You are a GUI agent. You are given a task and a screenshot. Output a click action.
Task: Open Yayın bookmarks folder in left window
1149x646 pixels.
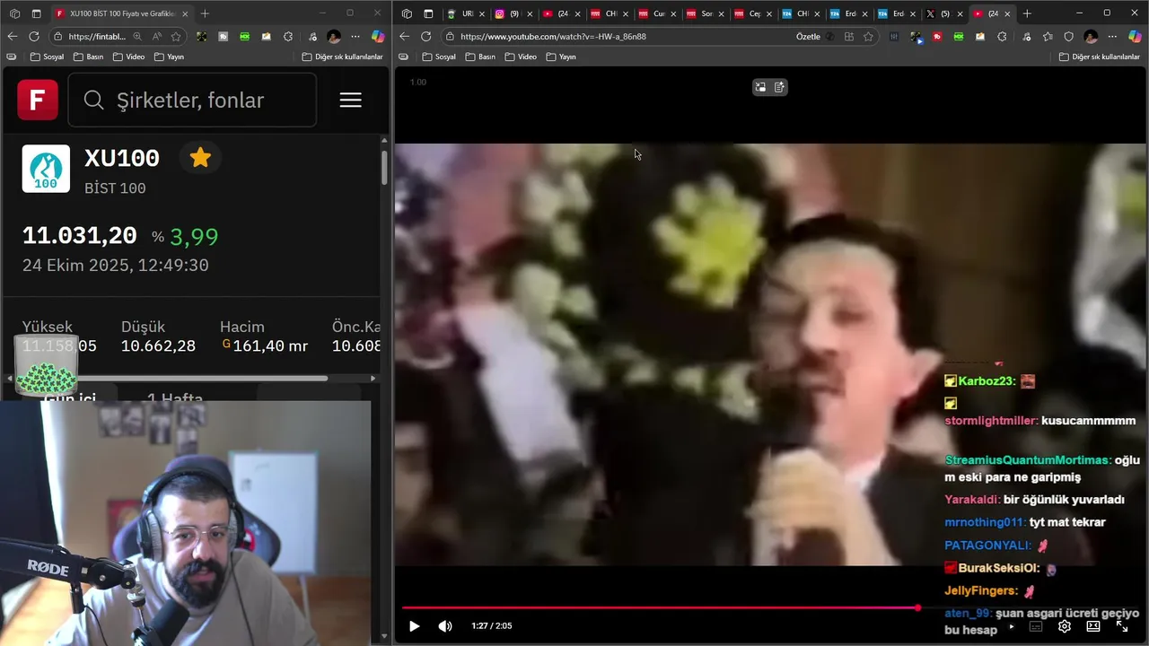click(170, 57)
